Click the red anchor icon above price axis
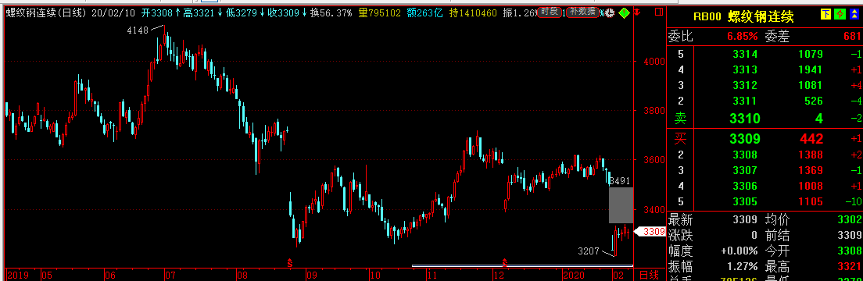 (637, 12)
